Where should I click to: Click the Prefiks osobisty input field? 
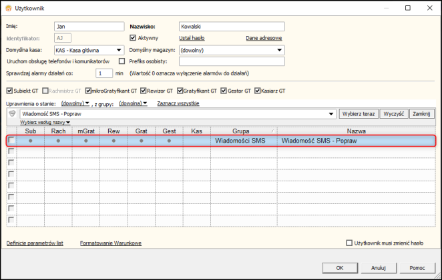pos(232,61)
